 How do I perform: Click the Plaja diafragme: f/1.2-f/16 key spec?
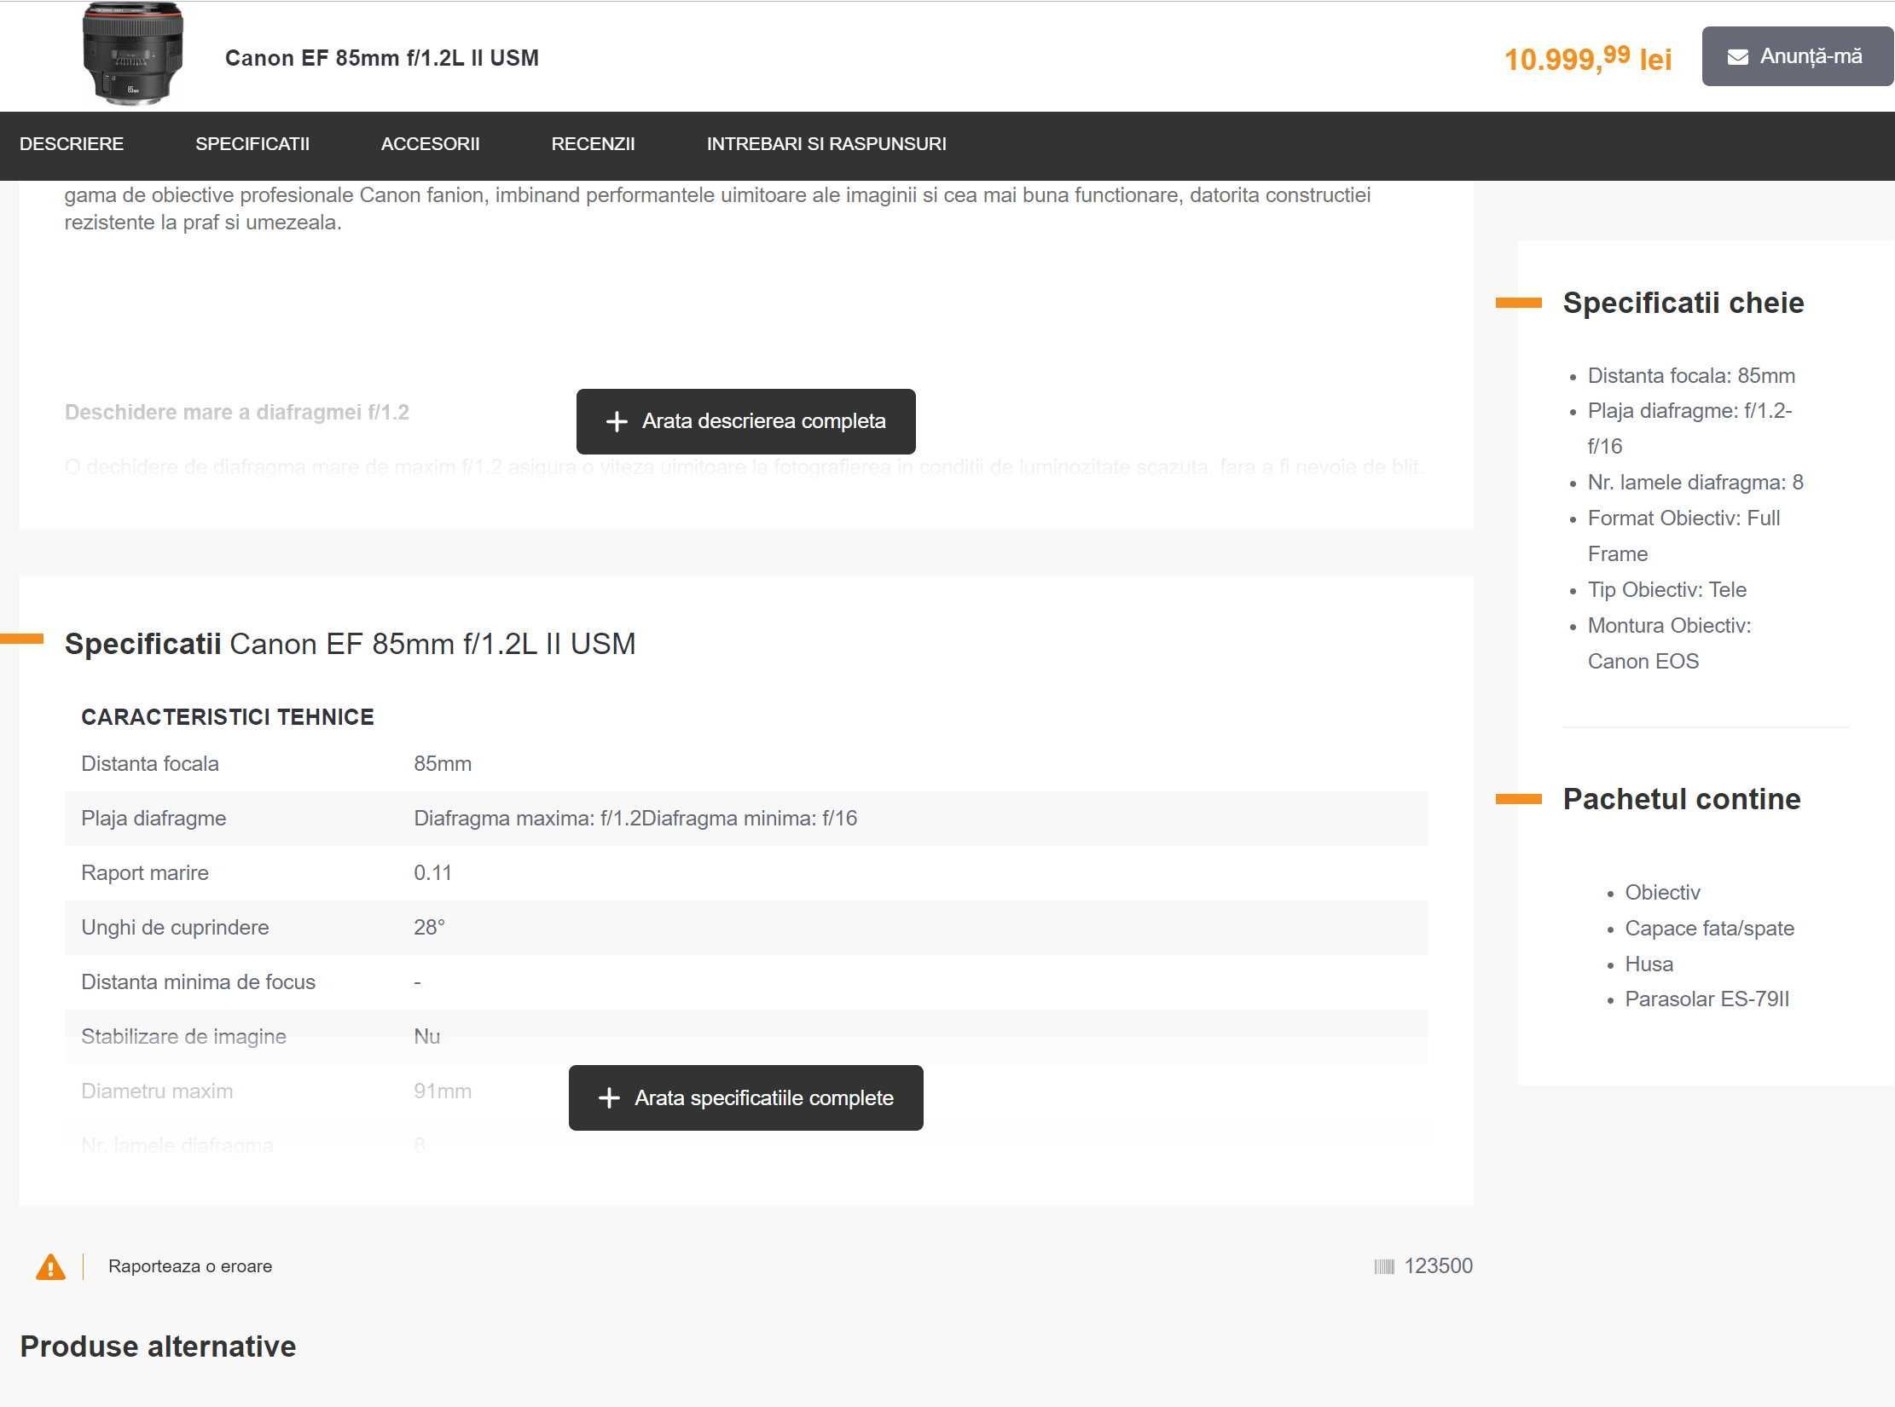(1689, 429)
